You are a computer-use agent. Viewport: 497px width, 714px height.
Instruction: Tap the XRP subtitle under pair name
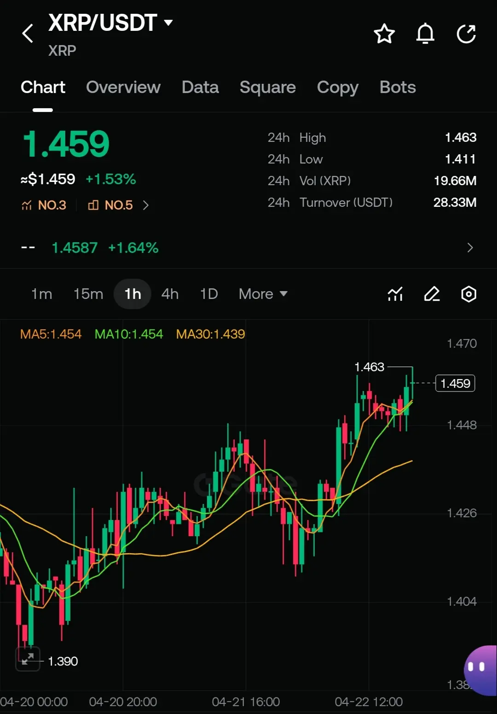(62, 50)
